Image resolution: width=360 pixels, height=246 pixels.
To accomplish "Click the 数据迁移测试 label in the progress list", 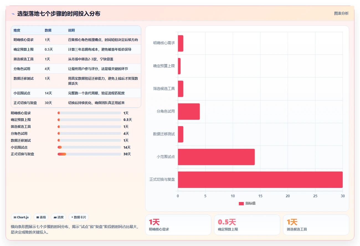I will 21,140.
